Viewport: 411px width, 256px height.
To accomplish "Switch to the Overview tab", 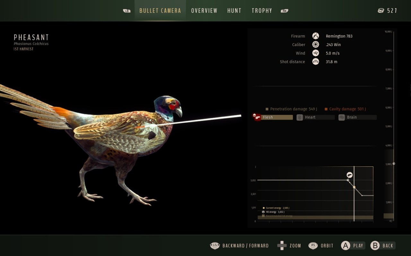I will point(204,11).
